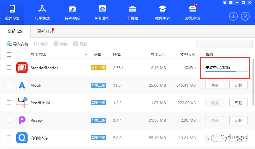
Task: Open the download manager icon
Action: click(233, 16)
